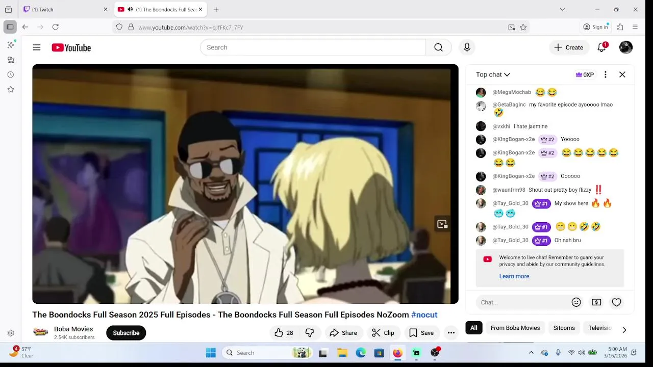This screenshot has height=367, width=653.
Task: Save the video to a playlist
Action: coord(421,333)
